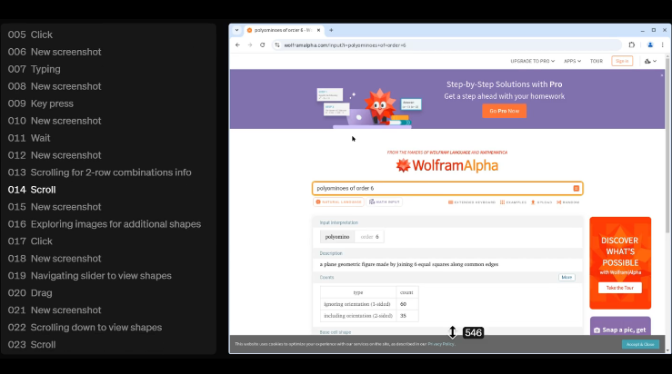The height and width of the screenshot is (374, 672).
Task: Reload the WolframAlpha page
Action: coord(263,44)
